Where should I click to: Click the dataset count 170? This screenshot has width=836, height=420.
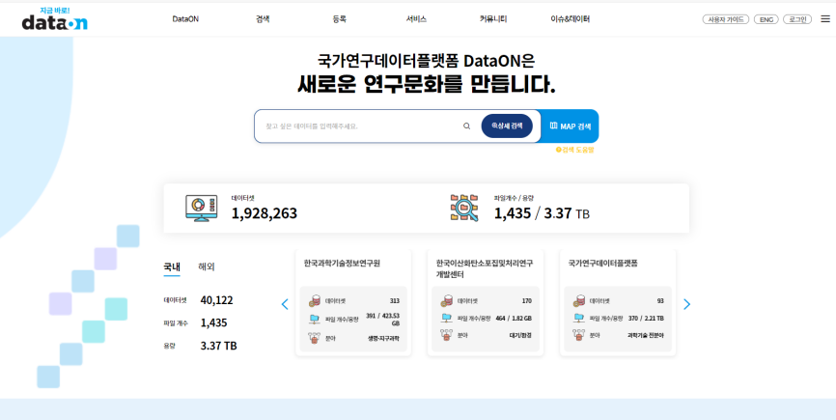527,301
